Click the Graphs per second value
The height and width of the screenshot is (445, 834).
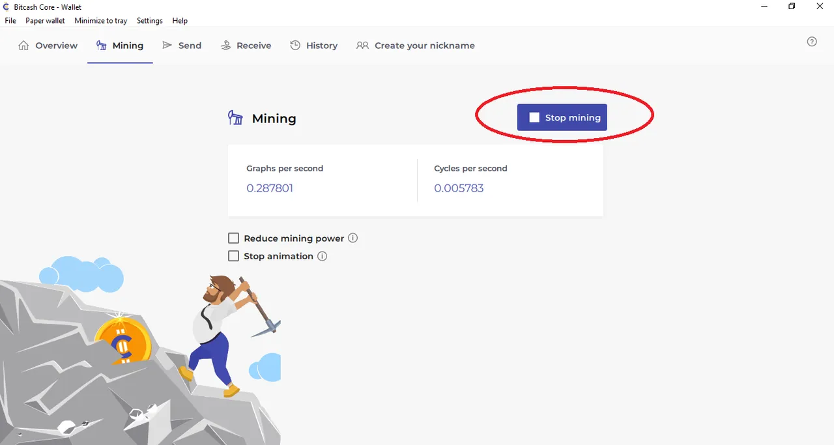pyautogui.click(x=270, y=188)
